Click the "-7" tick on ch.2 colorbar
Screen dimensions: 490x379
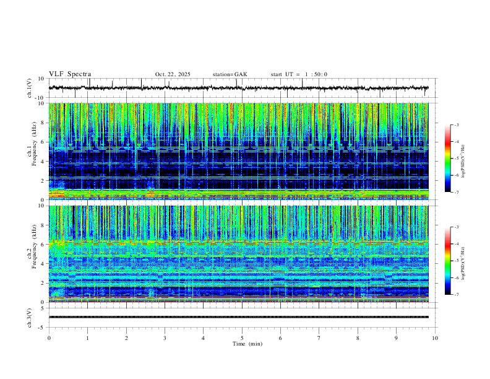click(x=457, y=294)
